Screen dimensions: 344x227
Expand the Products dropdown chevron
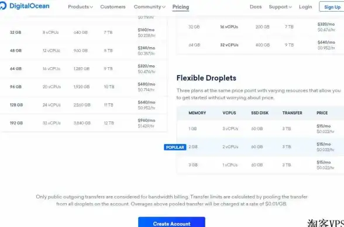tap(91, 7)
